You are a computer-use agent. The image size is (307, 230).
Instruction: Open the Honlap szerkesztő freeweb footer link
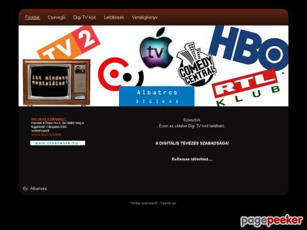153,203
